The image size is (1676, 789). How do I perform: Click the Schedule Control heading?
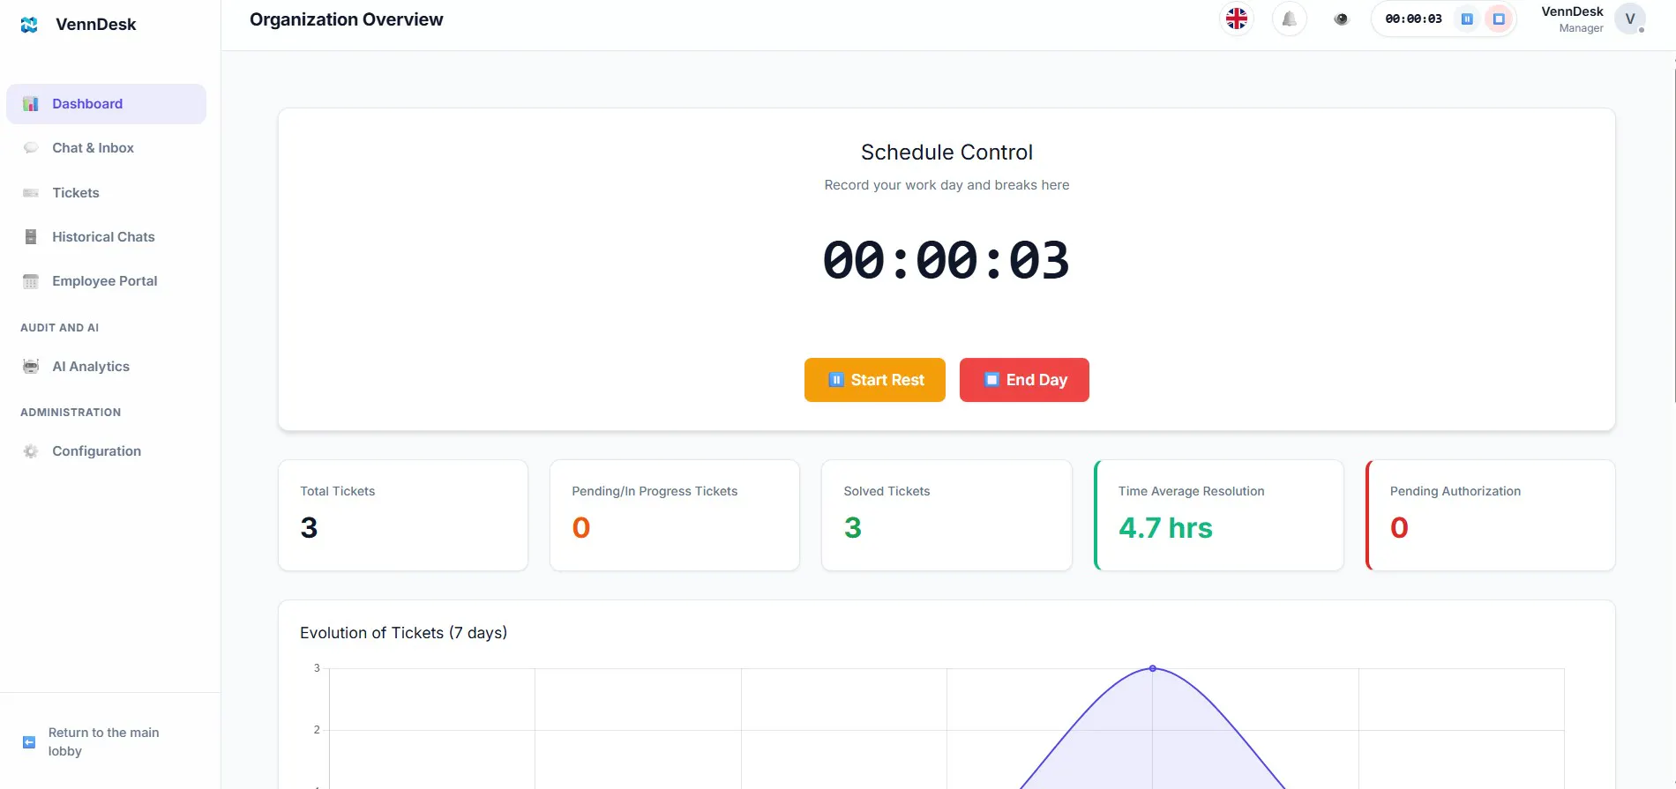pyautogui.click(x=946, y=153)
